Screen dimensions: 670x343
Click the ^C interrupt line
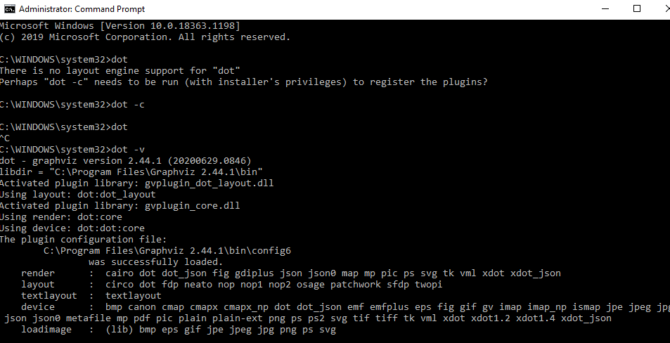(5, 138)
